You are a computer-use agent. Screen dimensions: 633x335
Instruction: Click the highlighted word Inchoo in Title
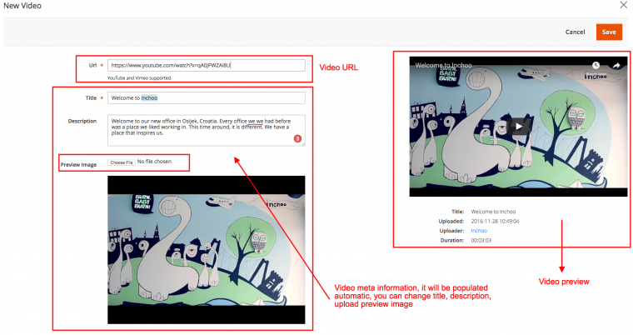tap(149, 97)
